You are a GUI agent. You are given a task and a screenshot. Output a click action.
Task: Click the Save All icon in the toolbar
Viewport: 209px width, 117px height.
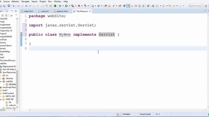[4, 6]
